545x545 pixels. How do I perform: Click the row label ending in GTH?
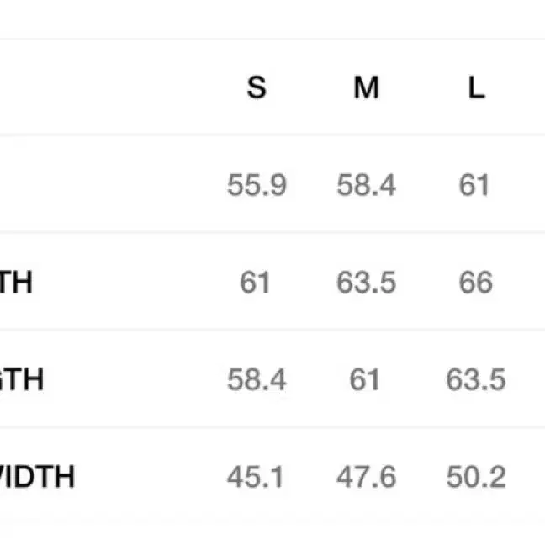[22, 379]
